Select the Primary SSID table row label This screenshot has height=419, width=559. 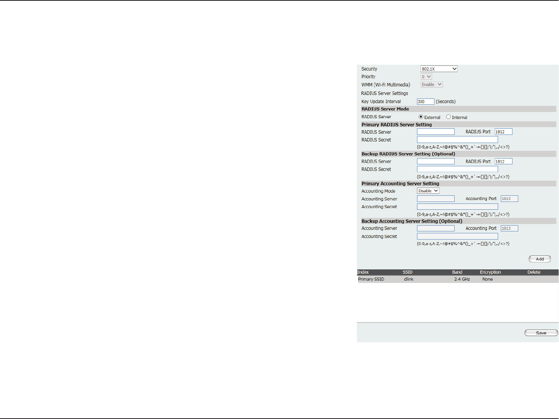click(371, 279)
